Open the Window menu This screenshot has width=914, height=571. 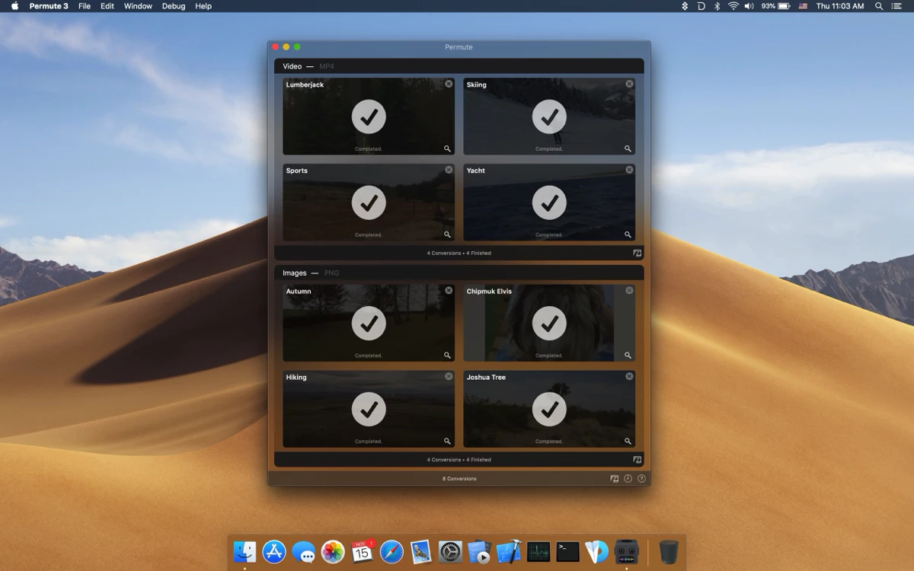coord(138,6)
